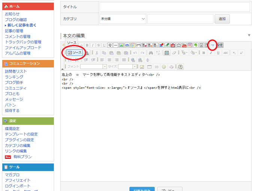Click the W rich editor switch icon
255x191 pixels.
213,45
